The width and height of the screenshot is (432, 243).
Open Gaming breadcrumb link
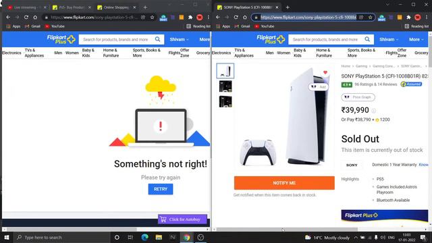[x=361, y=66]
